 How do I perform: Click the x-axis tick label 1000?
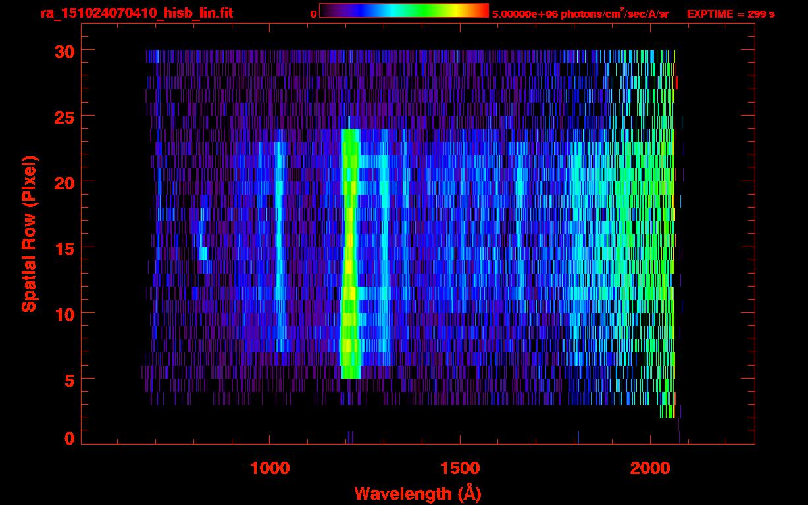pos(270,468)
